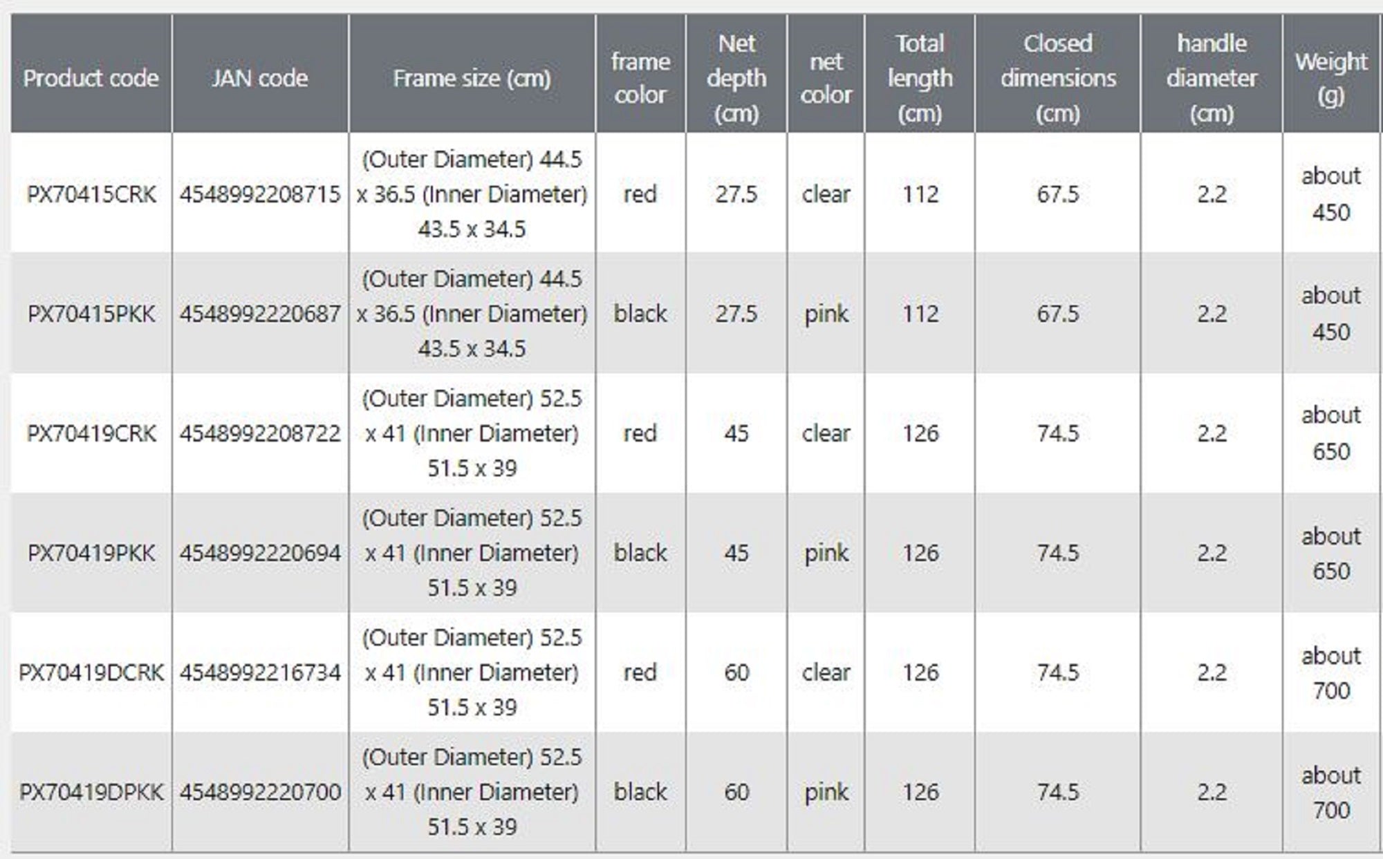Screen dimensions: 1383x859
Task: Click the Weight (g) column header
Action: point(1330,78)
